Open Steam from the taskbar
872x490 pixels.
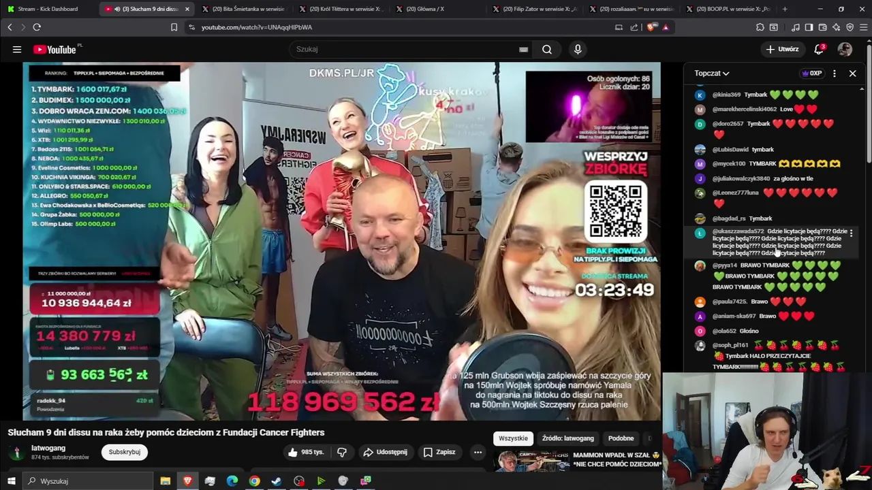pos(277,481)
